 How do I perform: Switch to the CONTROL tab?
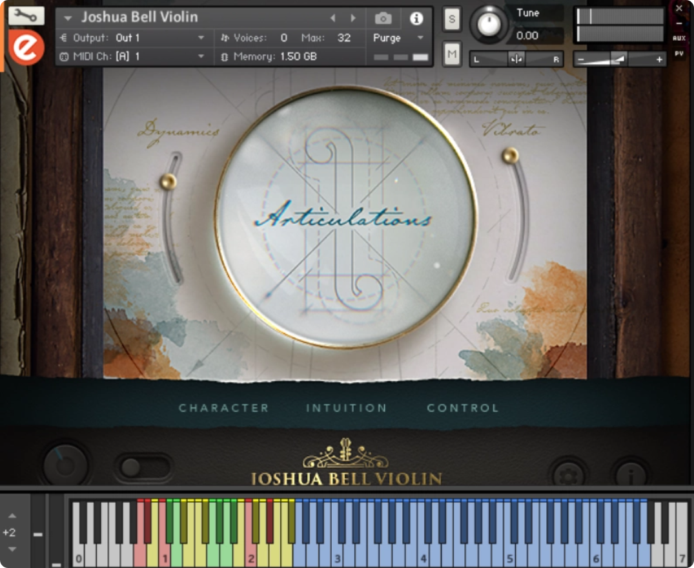click(463, 408)
